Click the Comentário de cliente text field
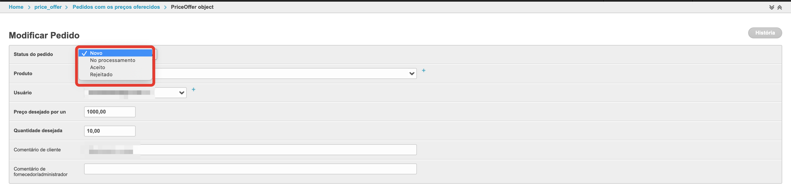 (x=276, y=150)
